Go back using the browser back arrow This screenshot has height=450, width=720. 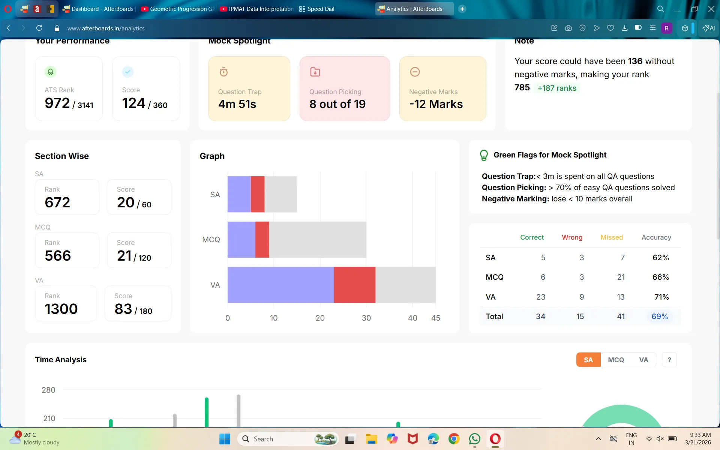(8, 28)
